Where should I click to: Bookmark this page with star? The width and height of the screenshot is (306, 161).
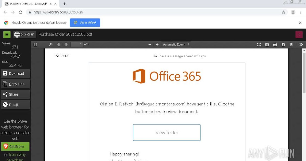click(x=283, y=12)
